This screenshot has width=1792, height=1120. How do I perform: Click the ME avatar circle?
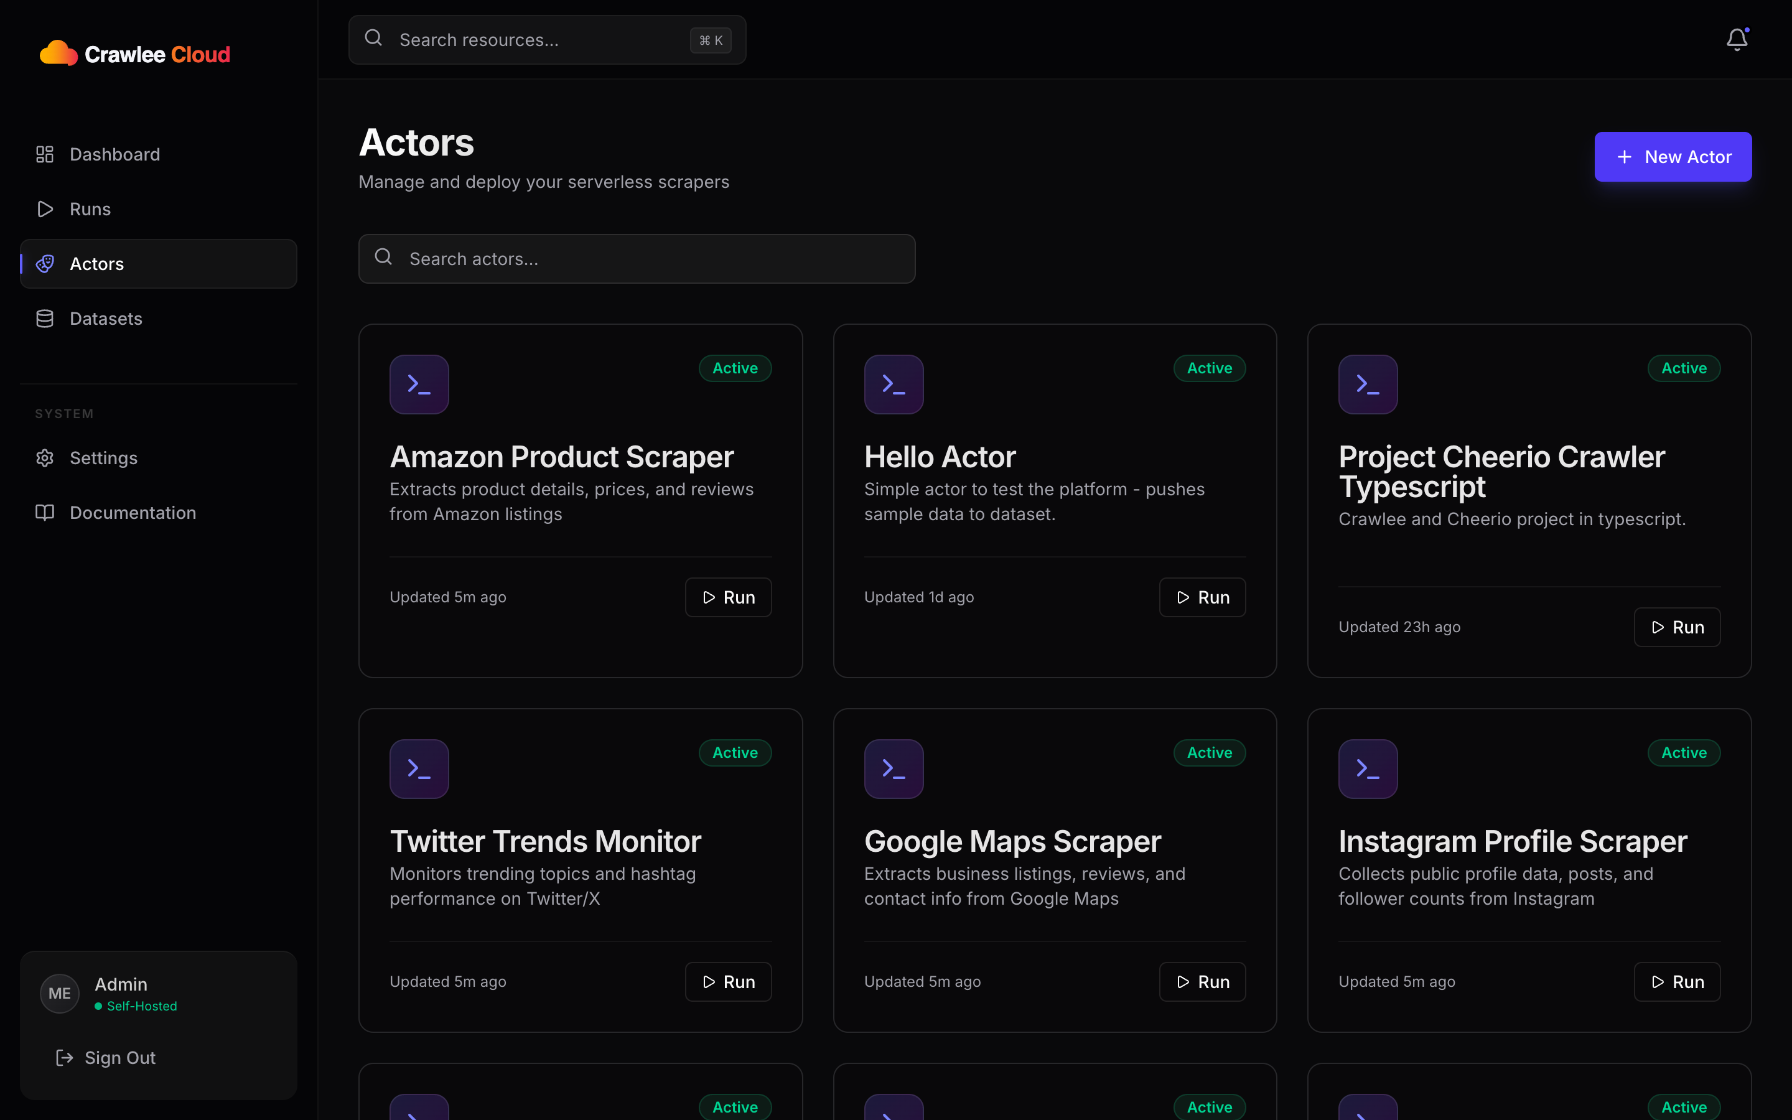tap(59, 993)
